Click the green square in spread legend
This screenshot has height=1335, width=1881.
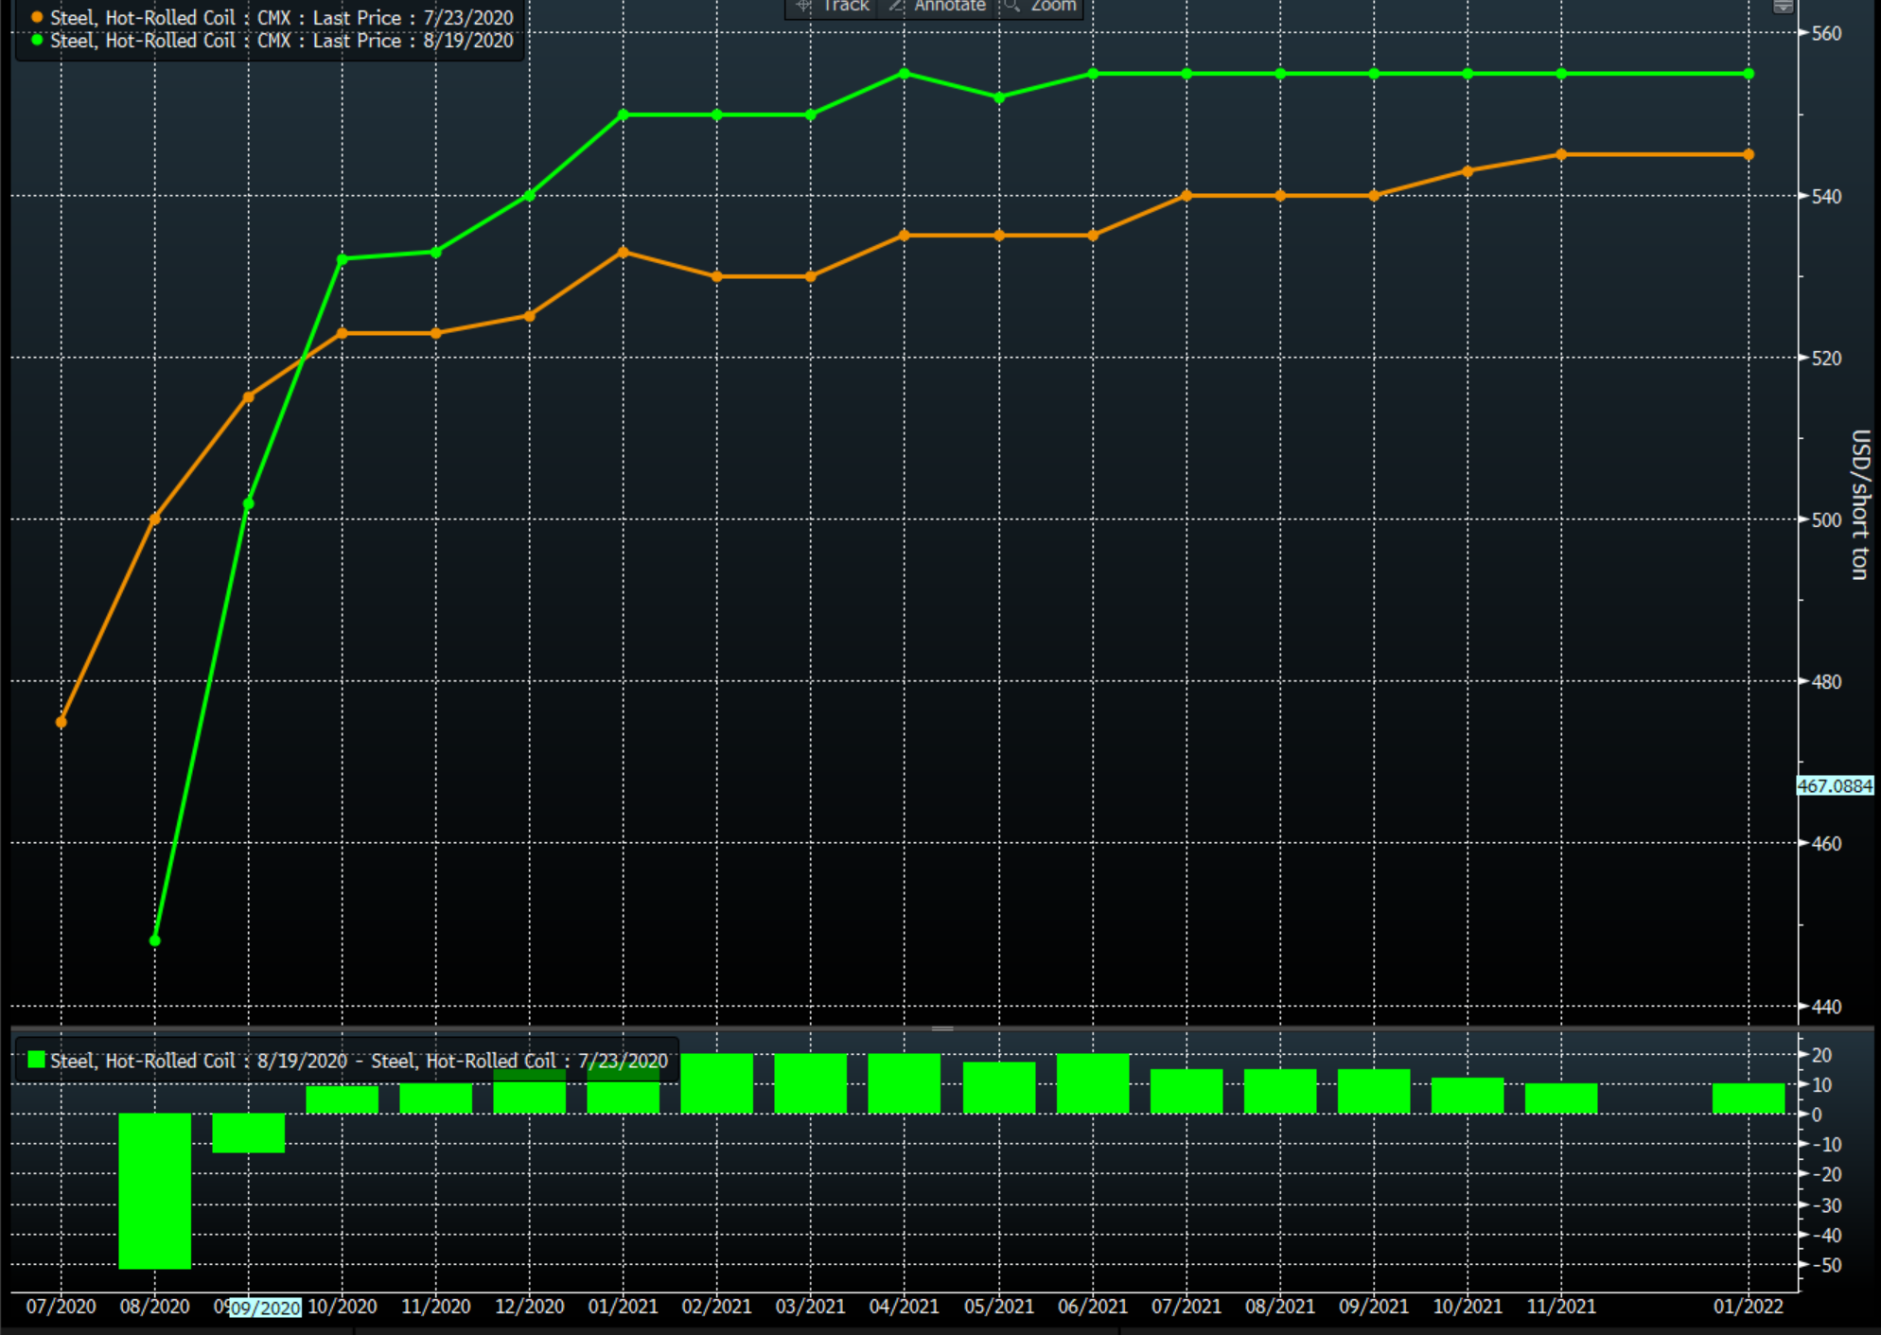click(x=37, y=1060)
